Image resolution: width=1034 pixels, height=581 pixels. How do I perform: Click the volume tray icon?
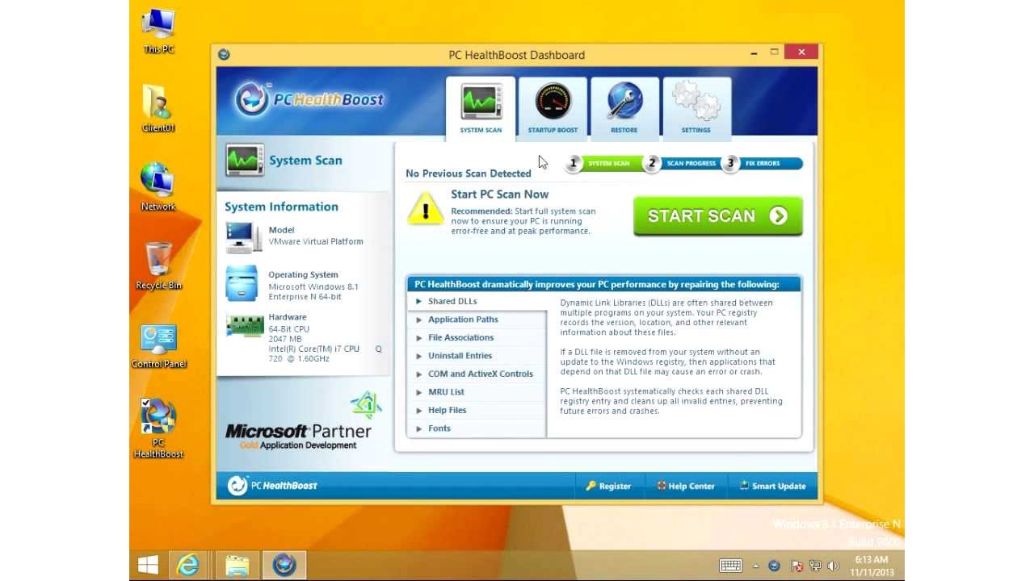click(833, 566)
